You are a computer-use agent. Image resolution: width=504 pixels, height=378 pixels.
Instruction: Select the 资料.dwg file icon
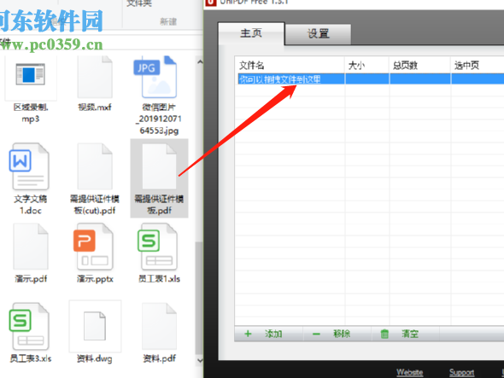click(95, 326)
